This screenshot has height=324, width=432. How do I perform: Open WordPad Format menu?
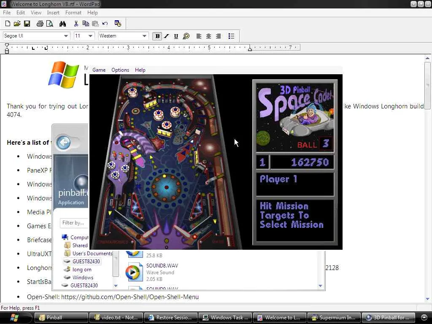(x=73, y=13)
